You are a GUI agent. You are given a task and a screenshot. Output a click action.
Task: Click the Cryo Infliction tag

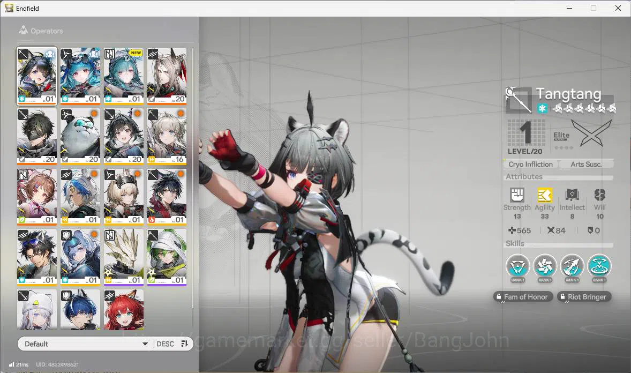tap(530, 164)
